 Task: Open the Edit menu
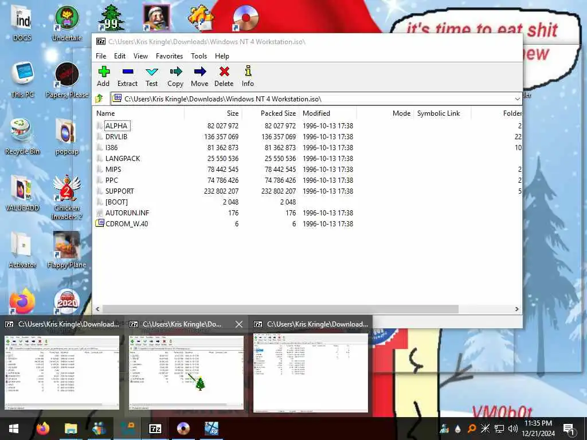(x=119, y=56)
